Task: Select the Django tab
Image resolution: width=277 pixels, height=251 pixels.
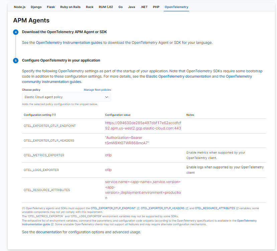Action: point(36,7)
